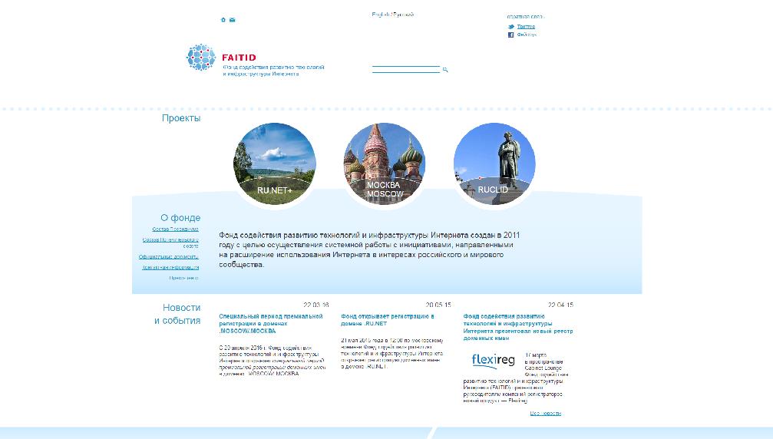773x439 pixels.
Task: Open the Официальные документы link
Action: click(169, 256)
